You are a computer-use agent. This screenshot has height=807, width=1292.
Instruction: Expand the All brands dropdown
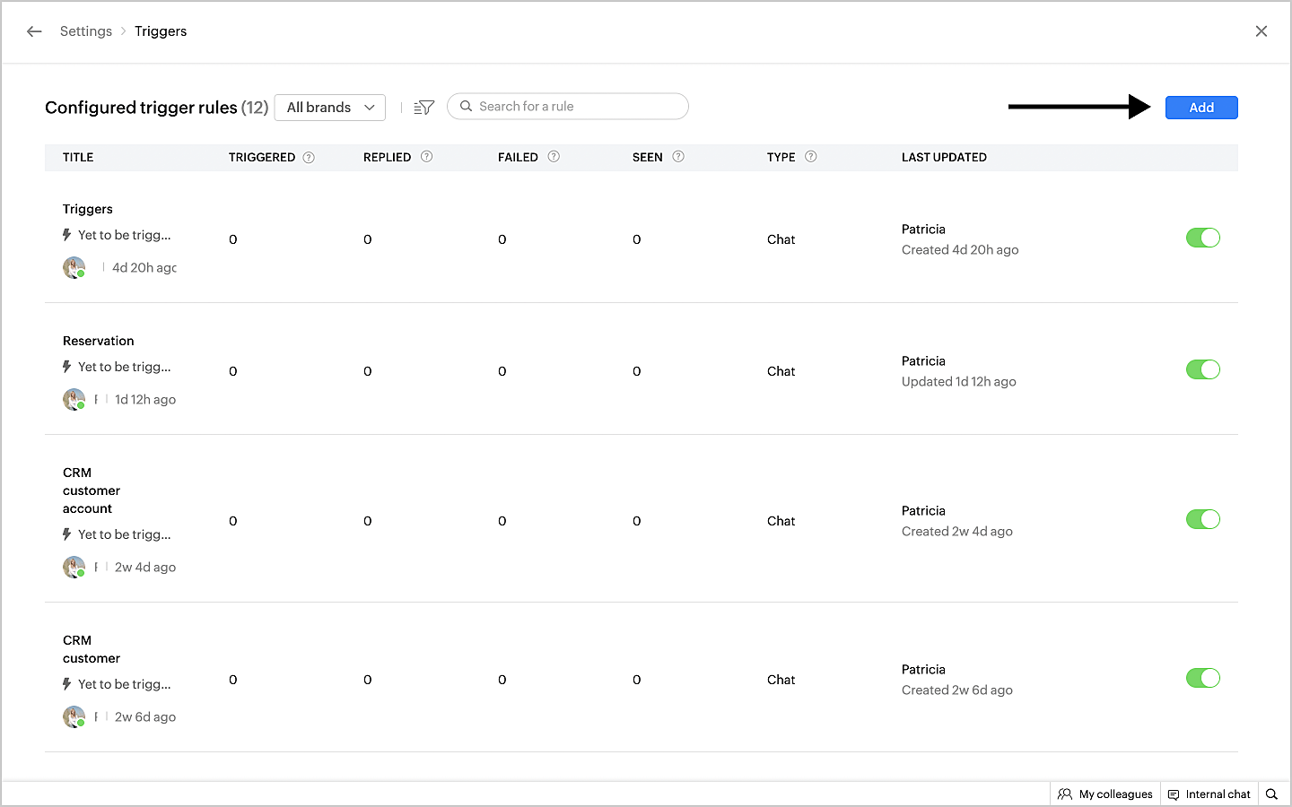tap(330, 108)
